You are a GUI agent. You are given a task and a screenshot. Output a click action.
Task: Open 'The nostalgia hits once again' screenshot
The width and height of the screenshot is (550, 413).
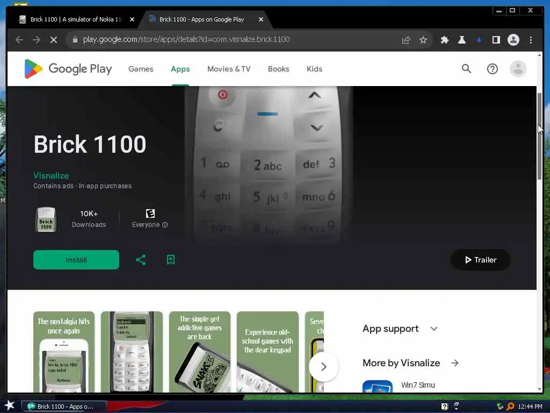[64, 352]
